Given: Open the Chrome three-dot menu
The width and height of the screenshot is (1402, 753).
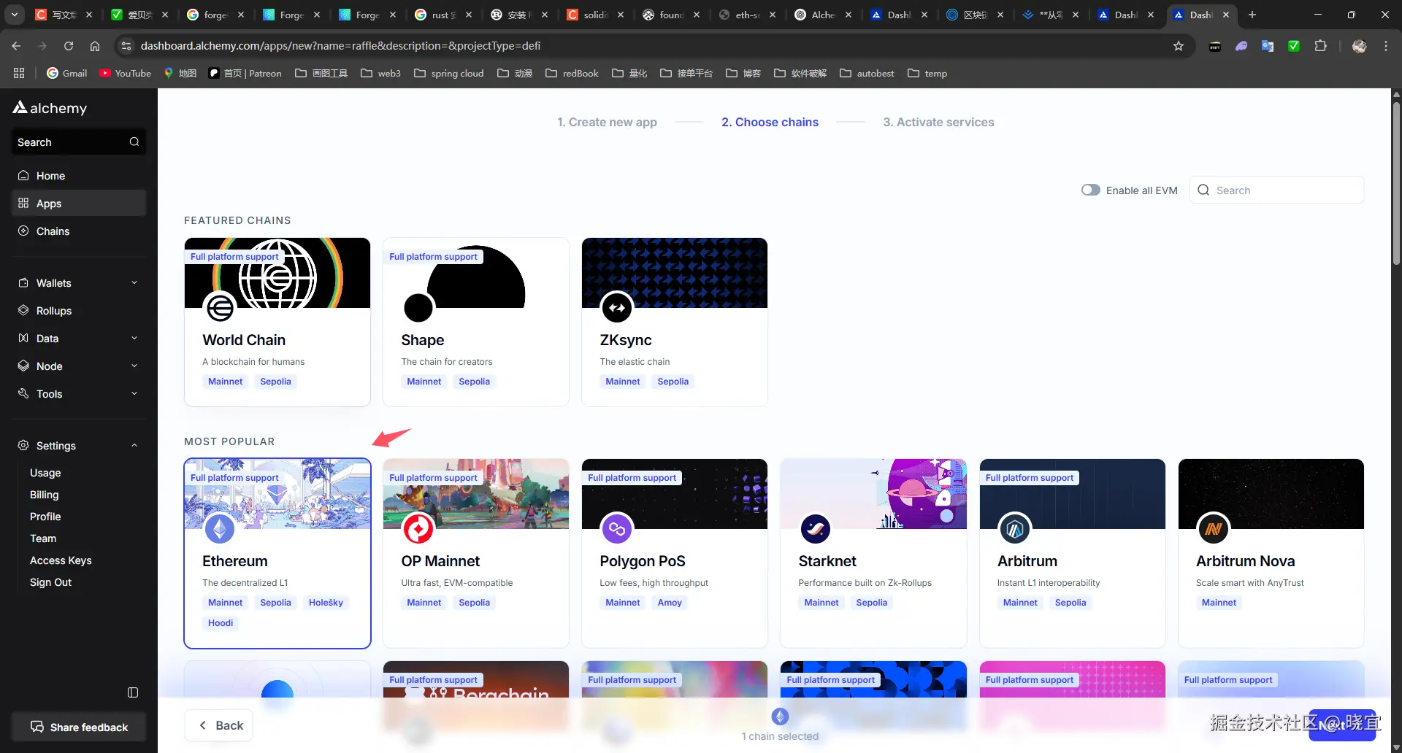Looking at the screenshot, I should [1386, 46].
